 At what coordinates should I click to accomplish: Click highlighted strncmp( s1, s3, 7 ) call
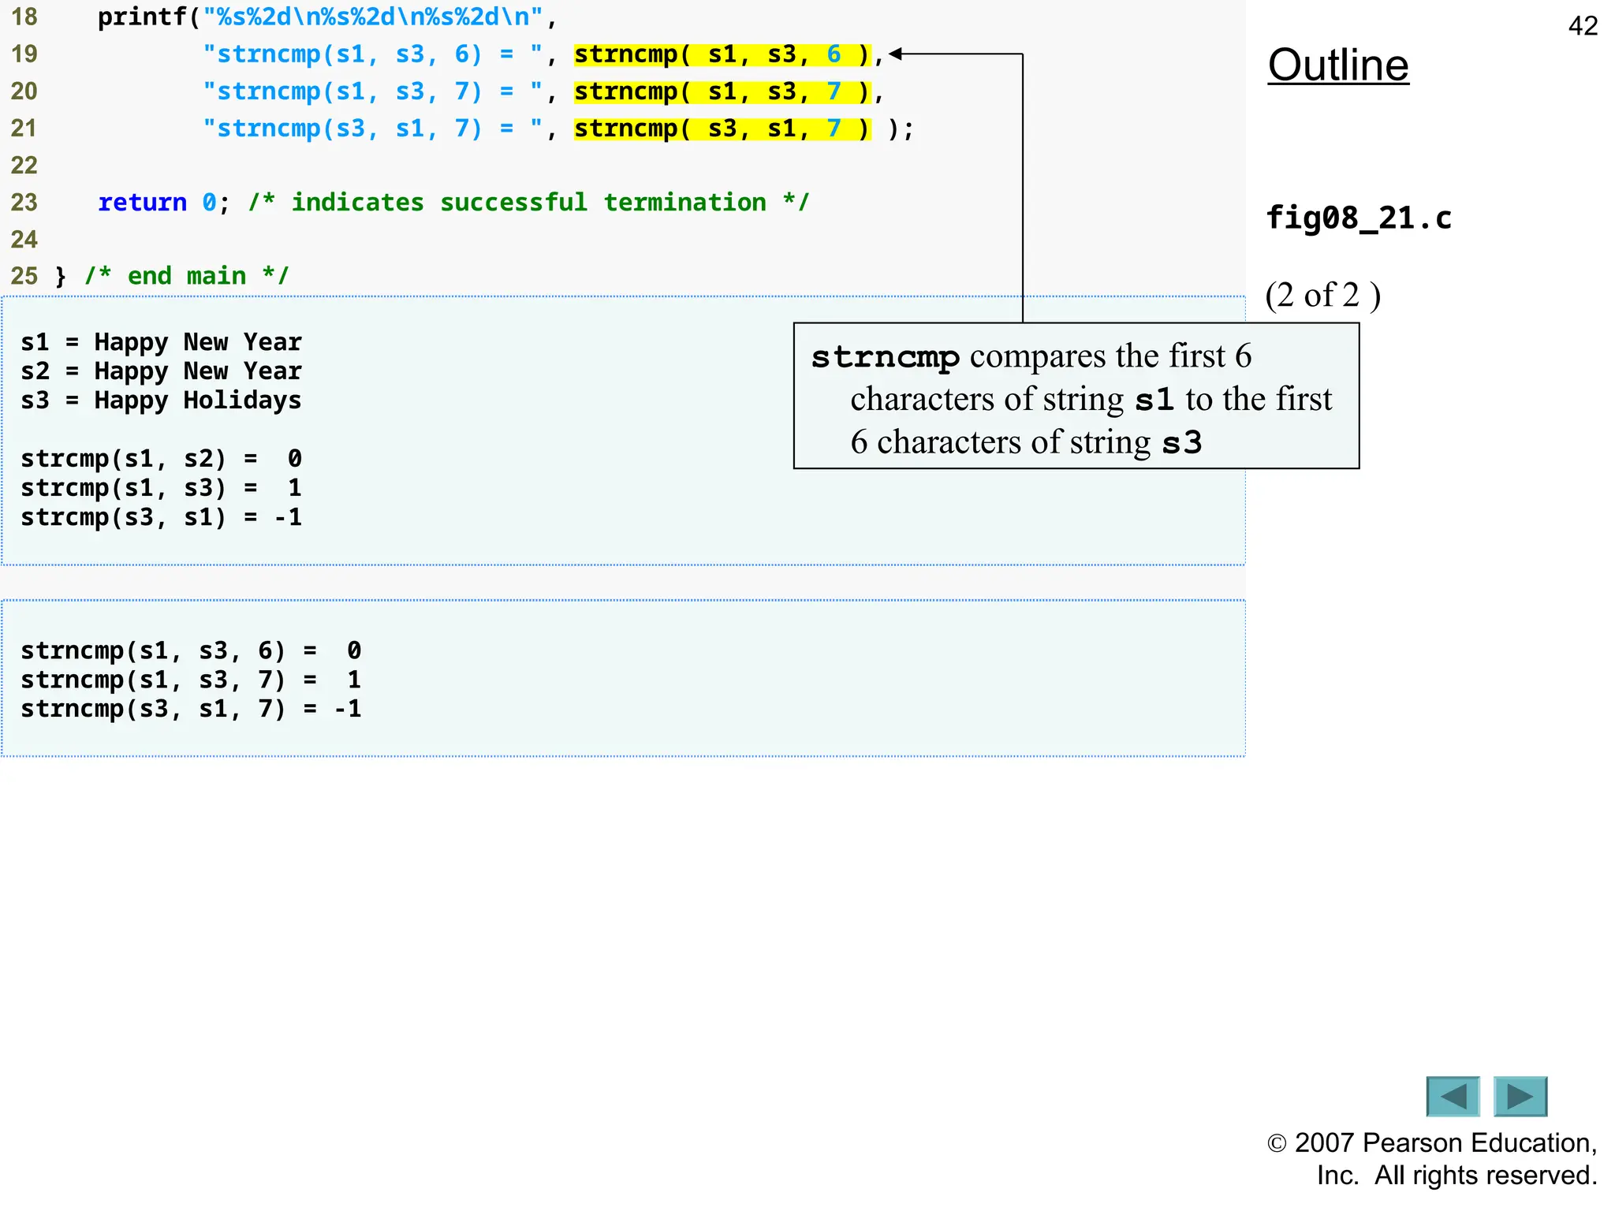pyautogui.click(x=722, y=91)
